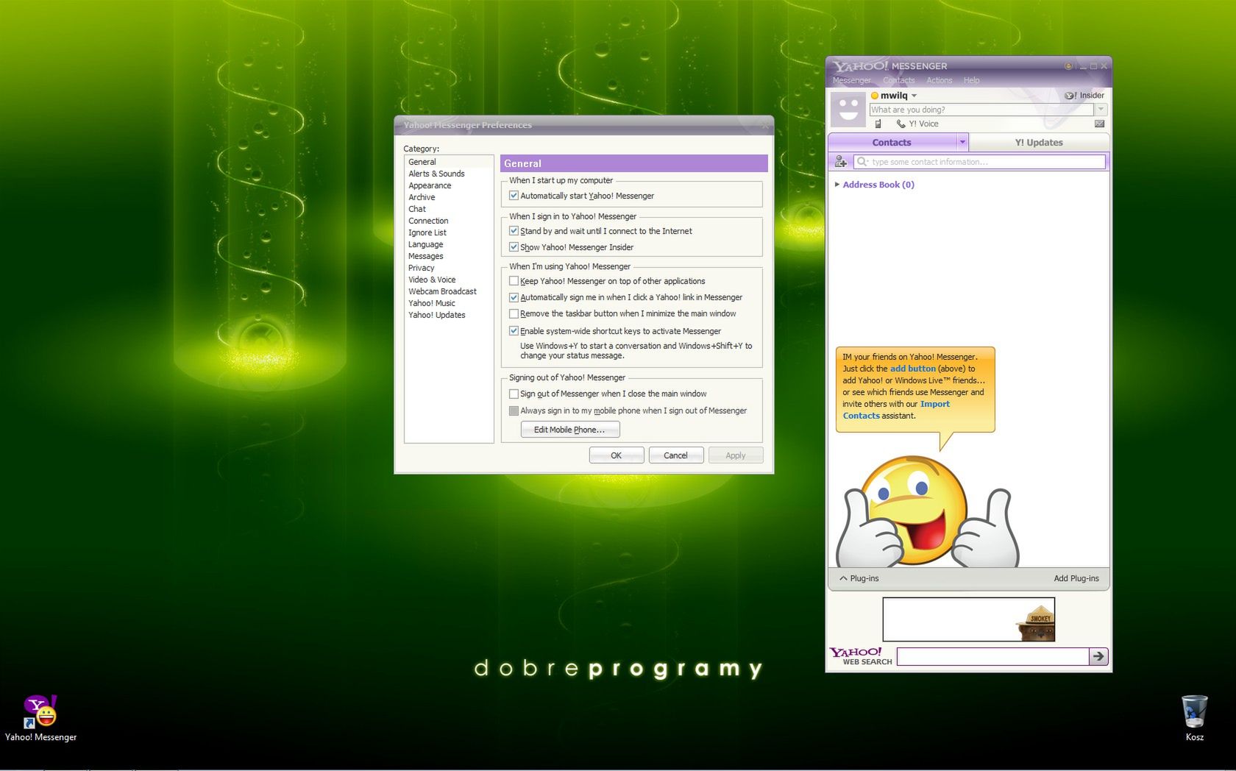The width and height of the screenshot is (1236, 771).
Task: Click the Y! Voice phone icon
Action: coord(901,124)
